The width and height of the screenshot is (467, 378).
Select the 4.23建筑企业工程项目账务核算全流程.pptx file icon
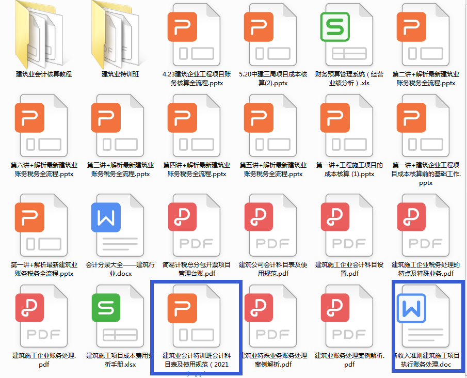coord(194,35)
